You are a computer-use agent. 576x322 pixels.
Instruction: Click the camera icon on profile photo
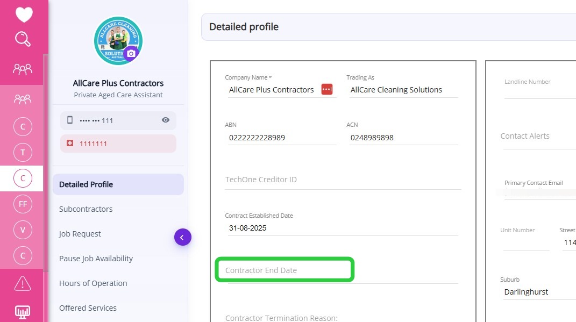coord(131,54)
